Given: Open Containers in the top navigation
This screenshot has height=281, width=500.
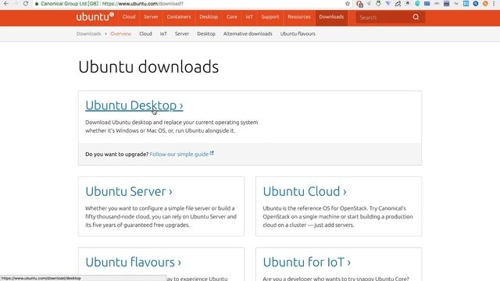Looking at the screenshot, I should (179, 17).
